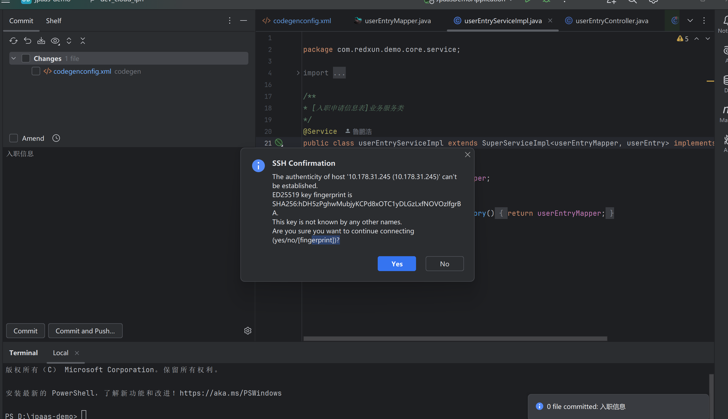Switch to the Shelf tab
This screenshot has height=419, width=728.
54,21
